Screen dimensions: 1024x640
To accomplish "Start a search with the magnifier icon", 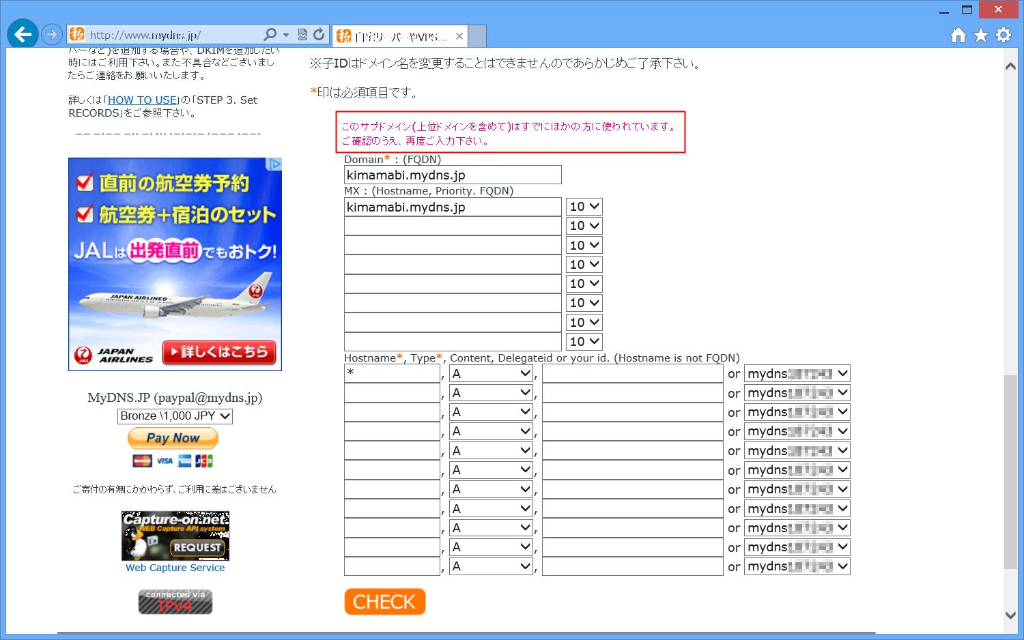I will point(272,33).
